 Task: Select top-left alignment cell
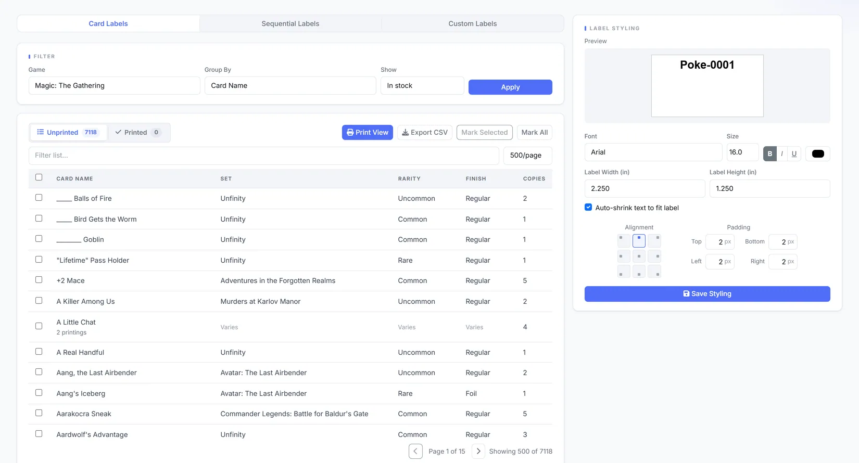pyautogui.click(x=624, y=240)
